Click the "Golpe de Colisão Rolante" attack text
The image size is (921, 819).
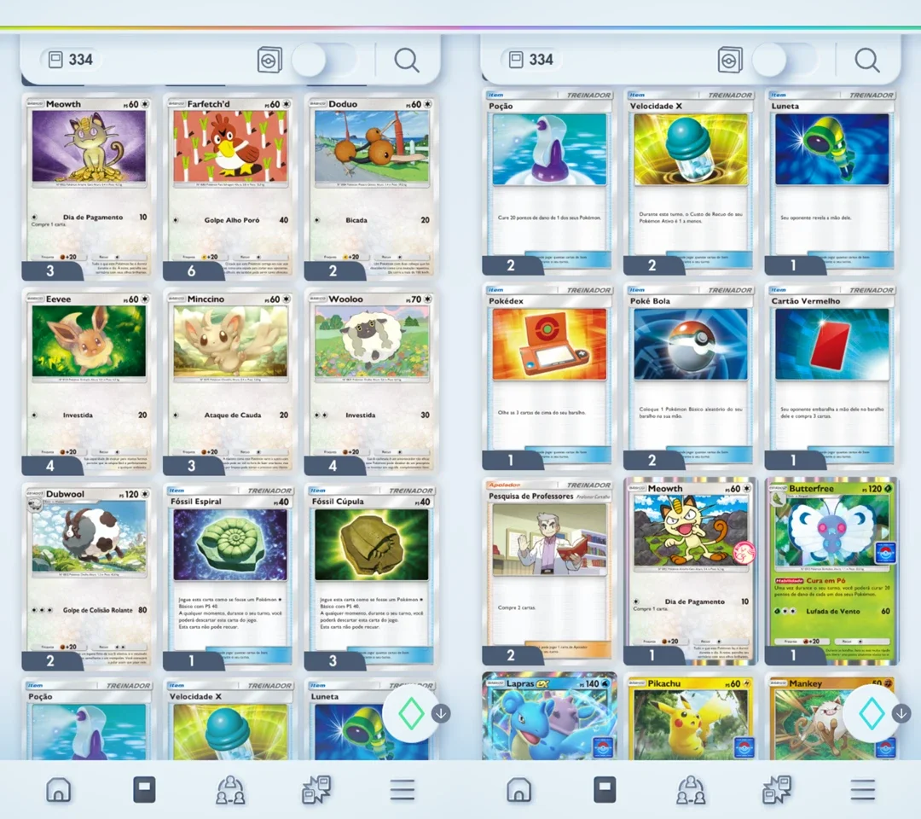point(97,611)
